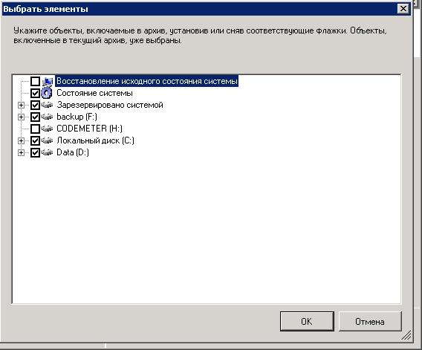
Task: Expand the Зарезервировано системой tree node
Action: pyautogui.click(x=21, y=105)
